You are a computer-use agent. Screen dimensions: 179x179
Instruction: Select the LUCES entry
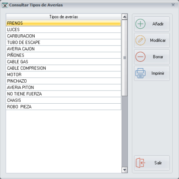click(x=63, y=30)
